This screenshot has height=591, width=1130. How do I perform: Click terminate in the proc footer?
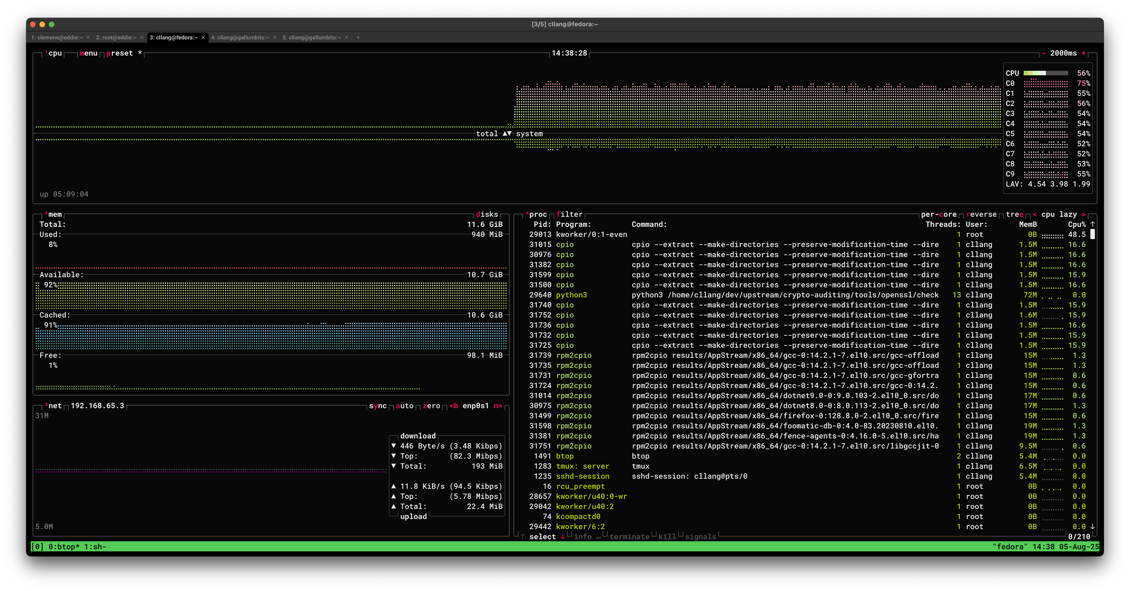tap(629, 537)
